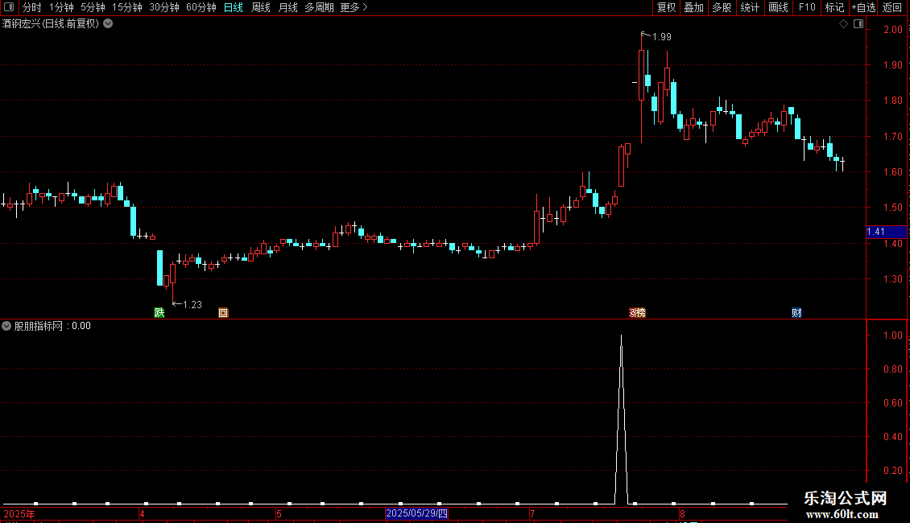
Task: Click the orange 回 marker icon
Action: click(x=223, y=312)
